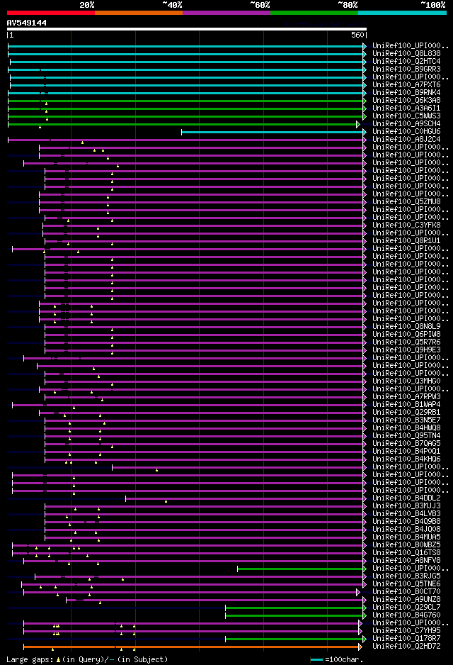Select the UniRef100_B4KHQ6 row label
Image resolution: width=453 pixels, height=665 pixels.
(x=406, y=459)
